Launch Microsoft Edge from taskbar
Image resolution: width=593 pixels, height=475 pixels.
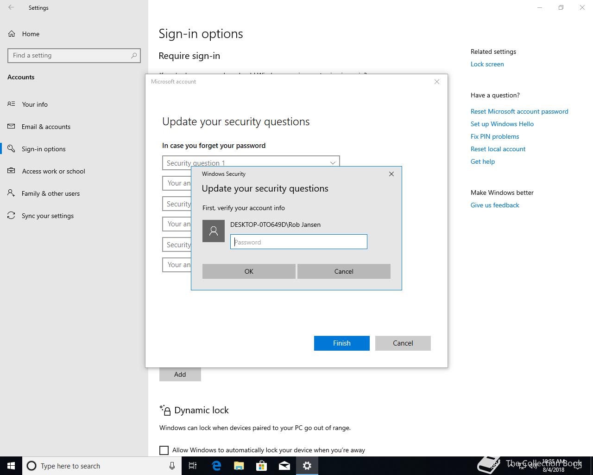(216, 466)
